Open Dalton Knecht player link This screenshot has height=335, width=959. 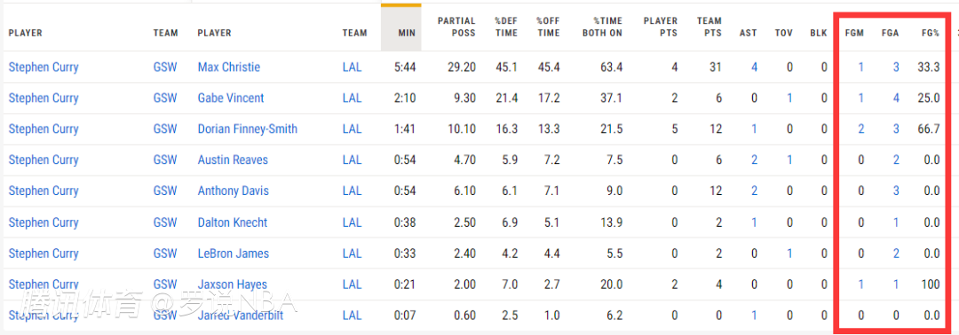pos(233,222)
